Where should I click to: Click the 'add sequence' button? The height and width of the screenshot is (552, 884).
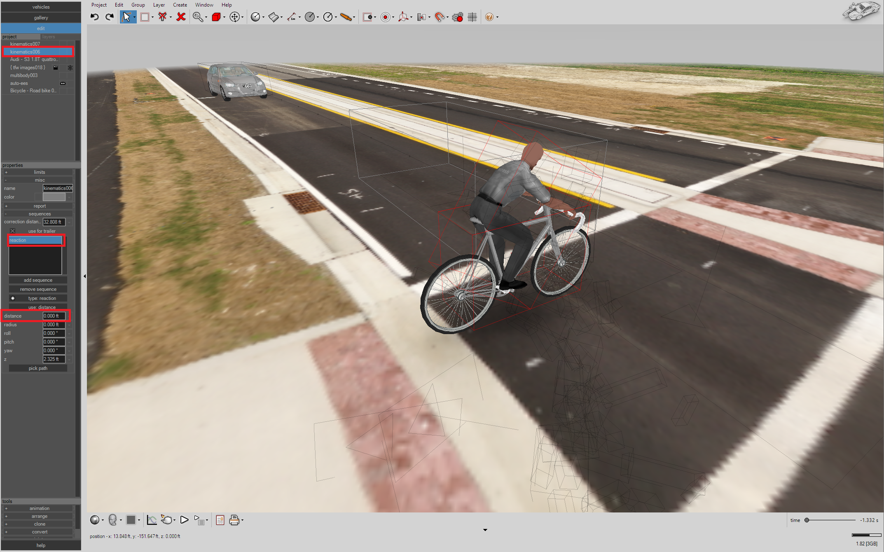[x=38, y=280]
